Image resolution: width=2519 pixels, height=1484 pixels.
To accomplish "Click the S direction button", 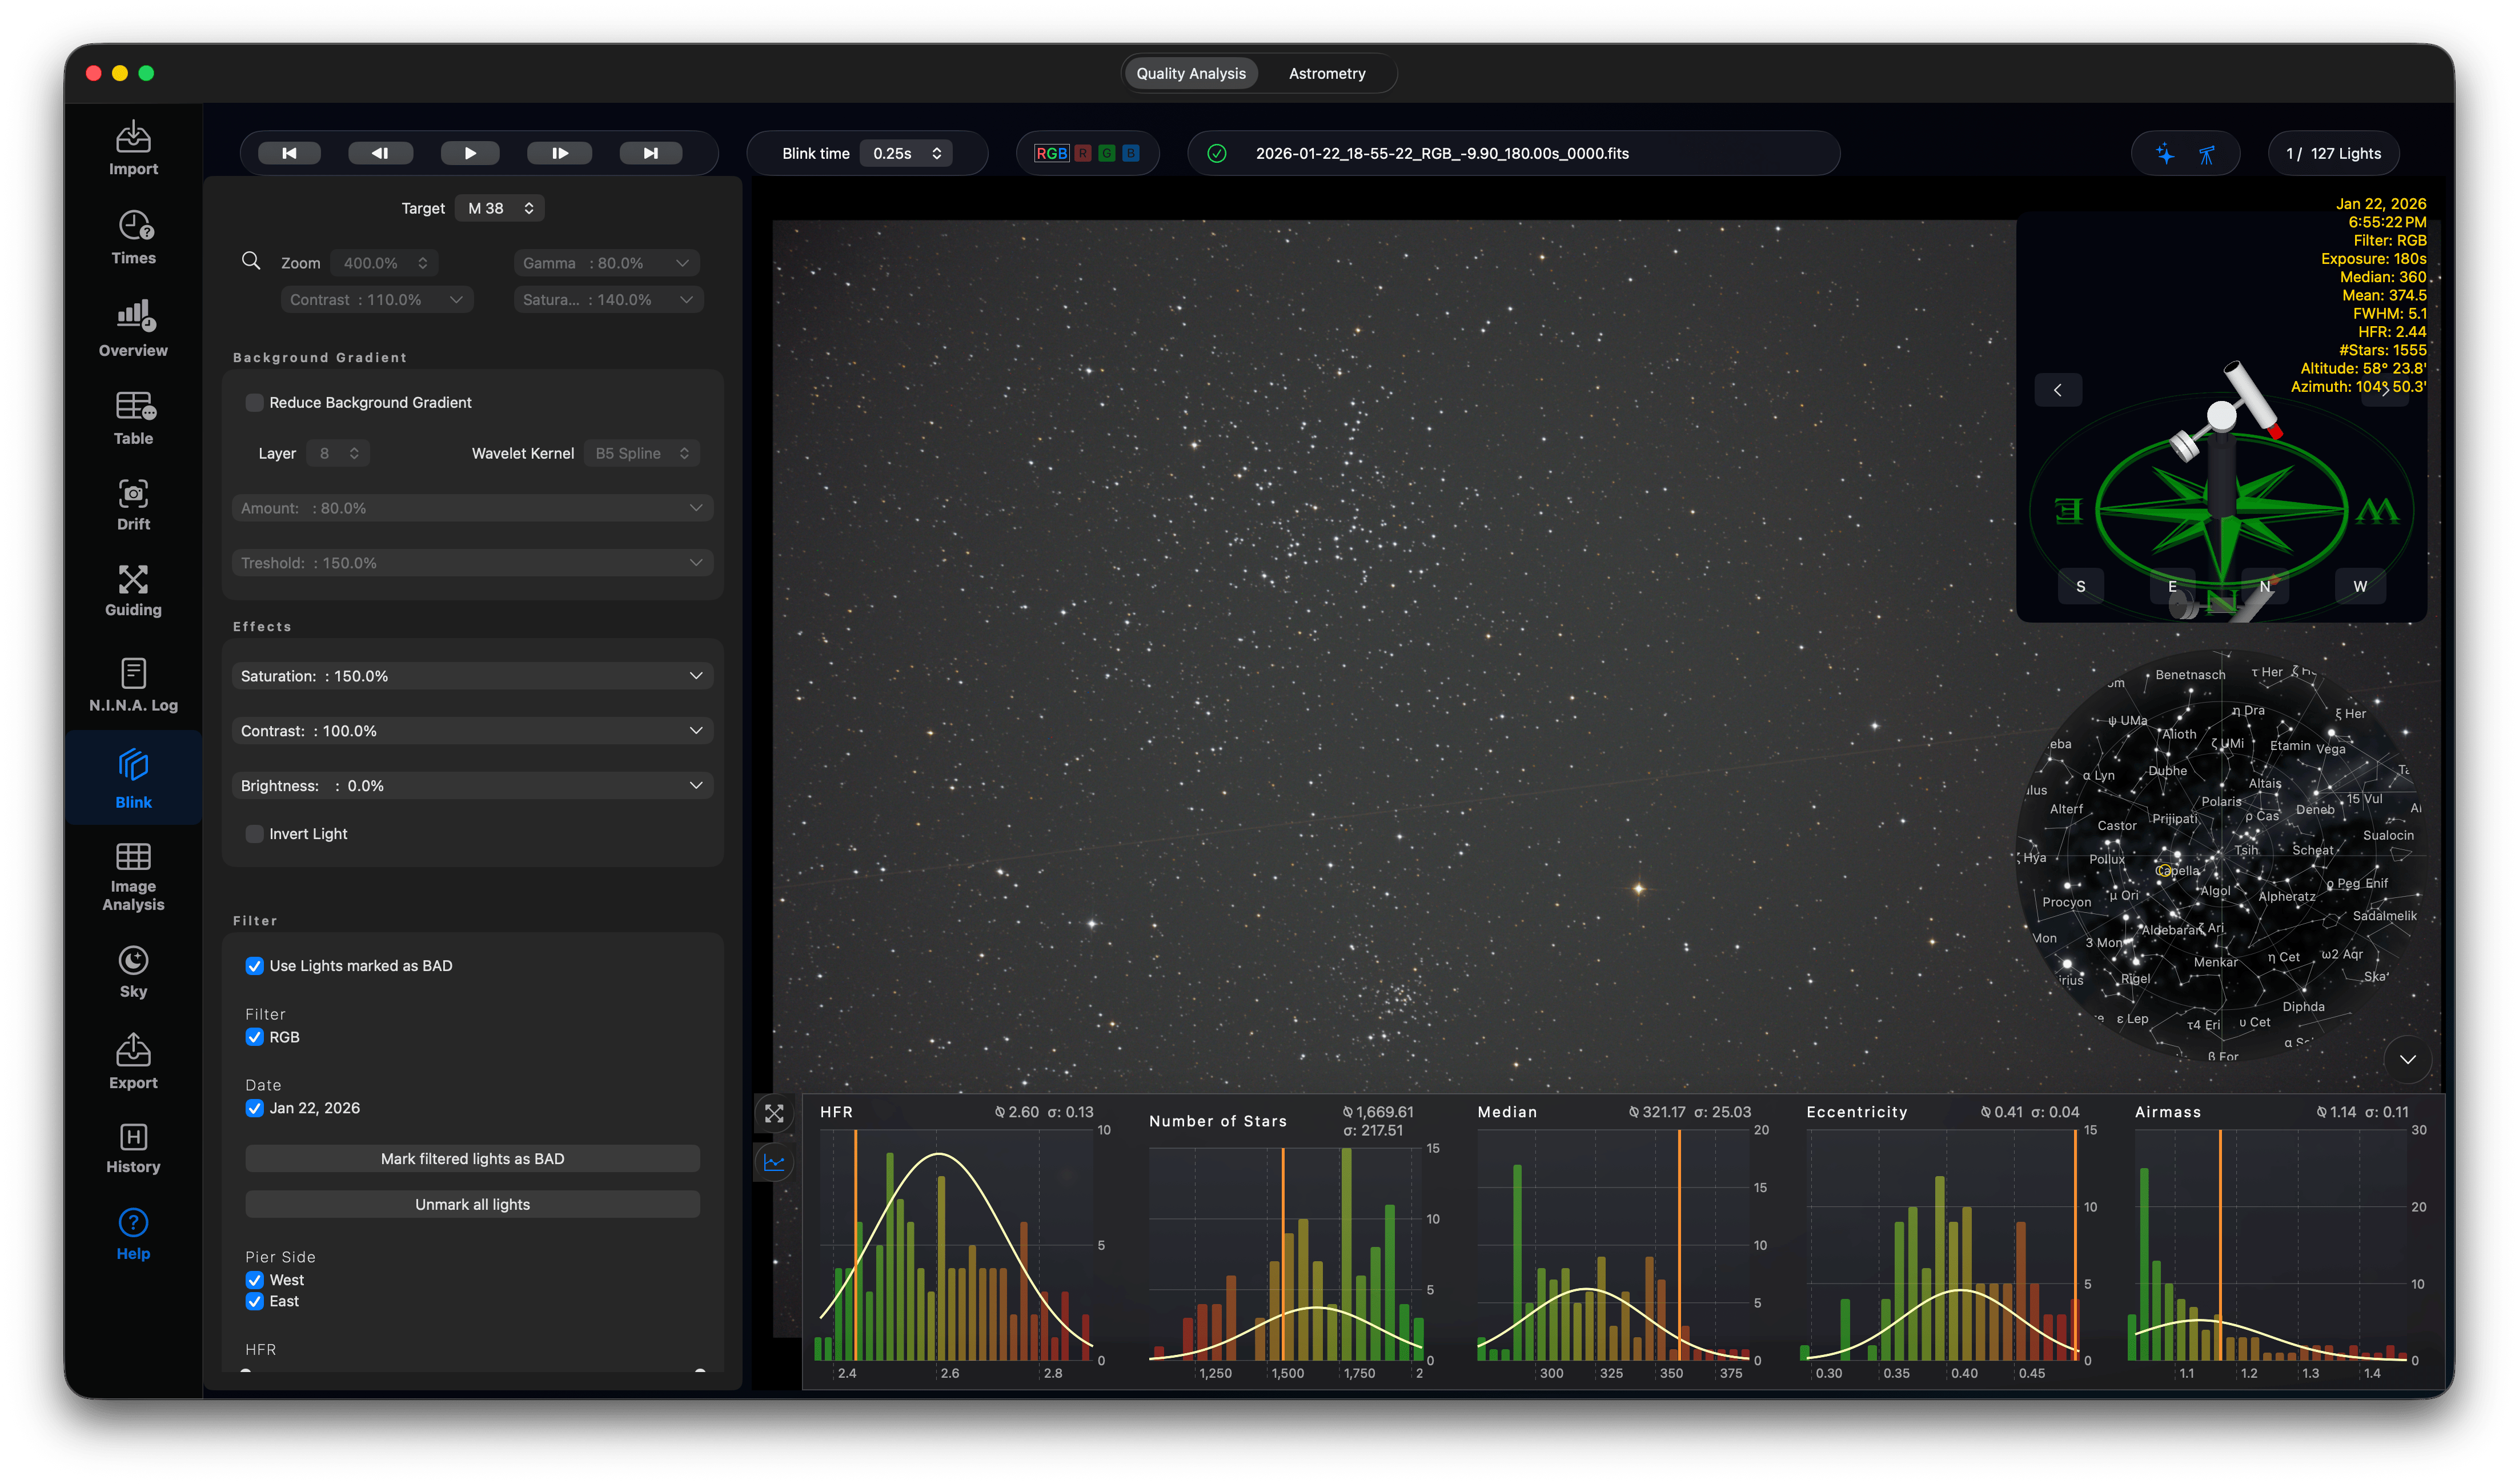I will [x=2081, y=587].
